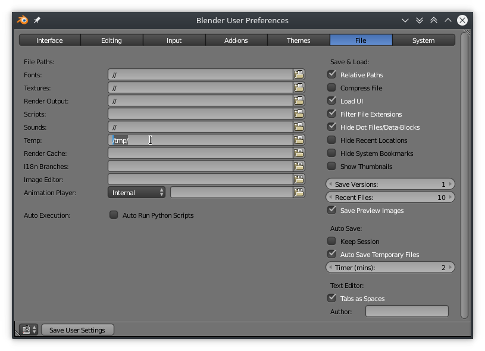
Task: Switch to the System tab
Action: [424, 40]
